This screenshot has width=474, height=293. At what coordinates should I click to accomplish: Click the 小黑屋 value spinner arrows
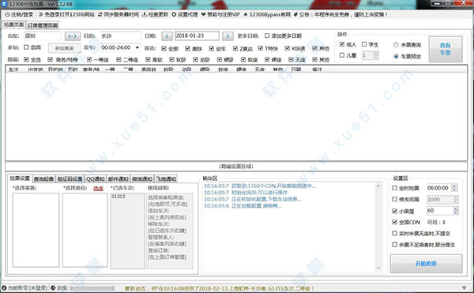[x=456, y=211]
